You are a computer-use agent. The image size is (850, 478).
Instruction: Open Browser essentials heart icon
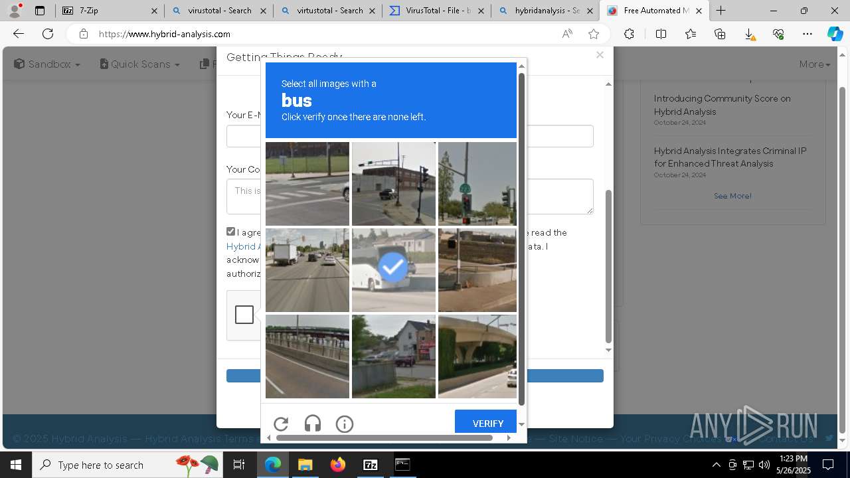[x=778, y=34]
